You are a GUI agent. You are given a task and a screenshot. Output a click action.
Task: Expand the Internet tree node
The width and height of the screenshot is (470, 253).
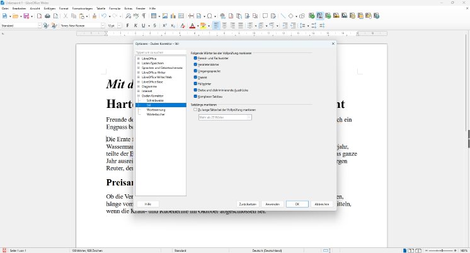(x=139, y=91)
